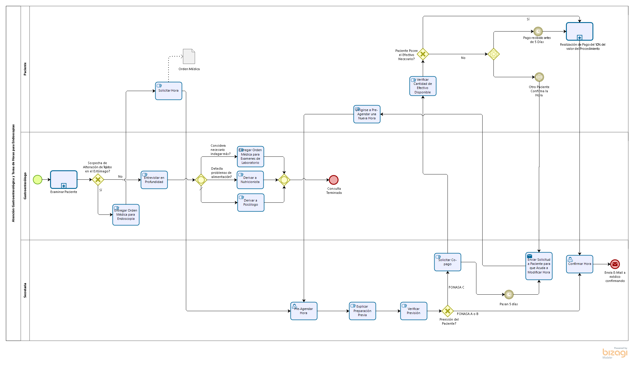Screen dimensions: 634x368
Task: Click the red Consulta Terminada end event
Action: pyautogui.click(x=333, y=180)
